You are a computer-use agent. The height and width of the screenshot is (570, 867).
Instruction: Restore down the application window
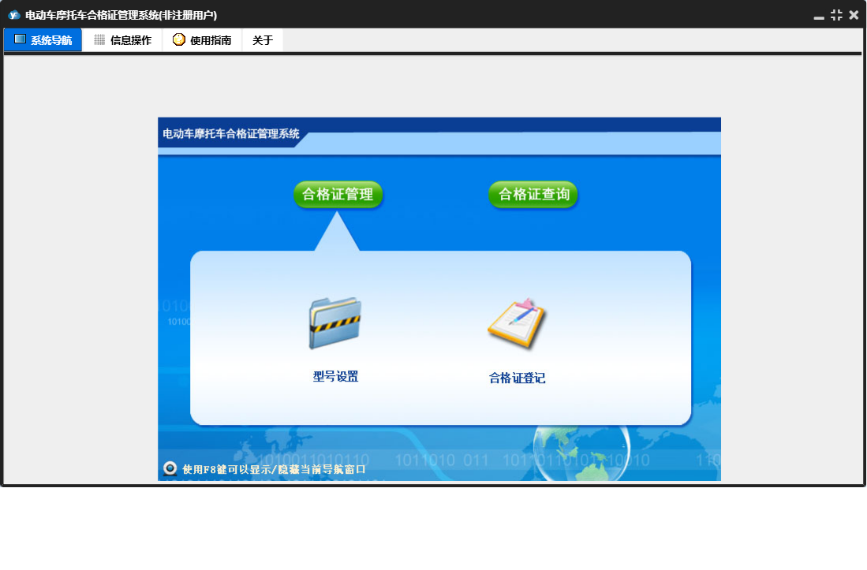(x=836, y=16)
